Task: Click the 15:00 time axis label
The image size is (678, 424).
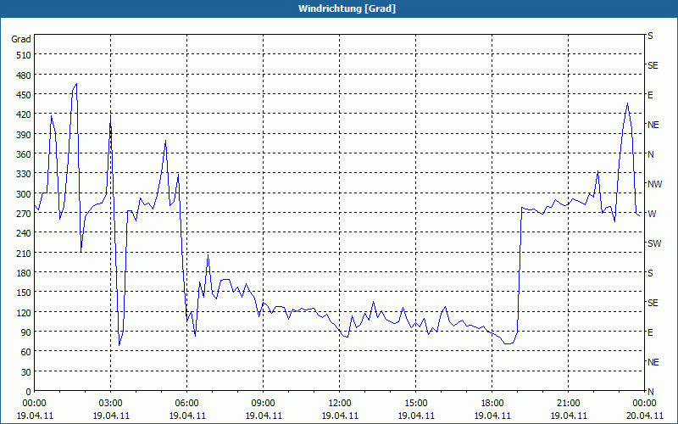Action: [415, 404]
